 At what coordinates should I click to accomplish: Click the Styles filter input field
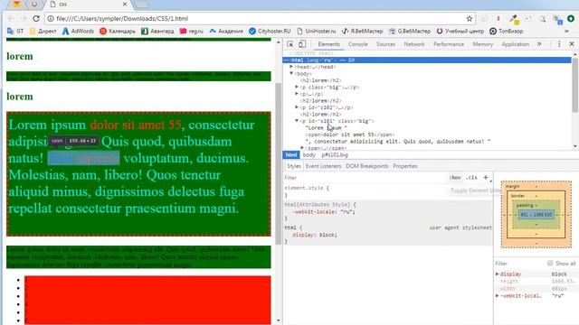pos(365,178)
